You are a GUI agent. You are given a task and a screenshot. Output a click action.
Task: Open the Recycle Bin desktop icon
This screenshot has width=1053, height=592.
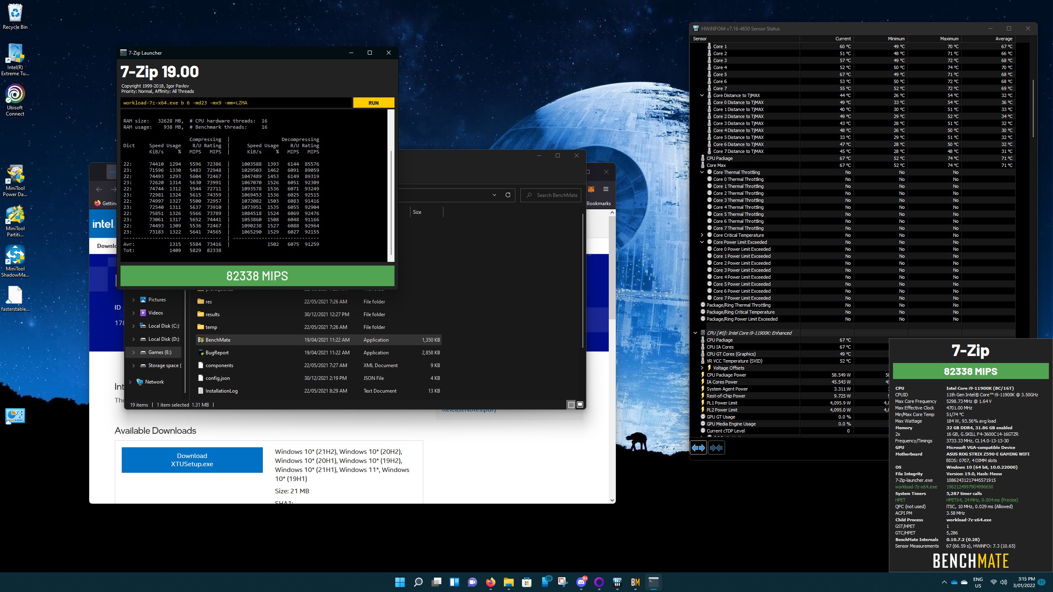(15, 17)
